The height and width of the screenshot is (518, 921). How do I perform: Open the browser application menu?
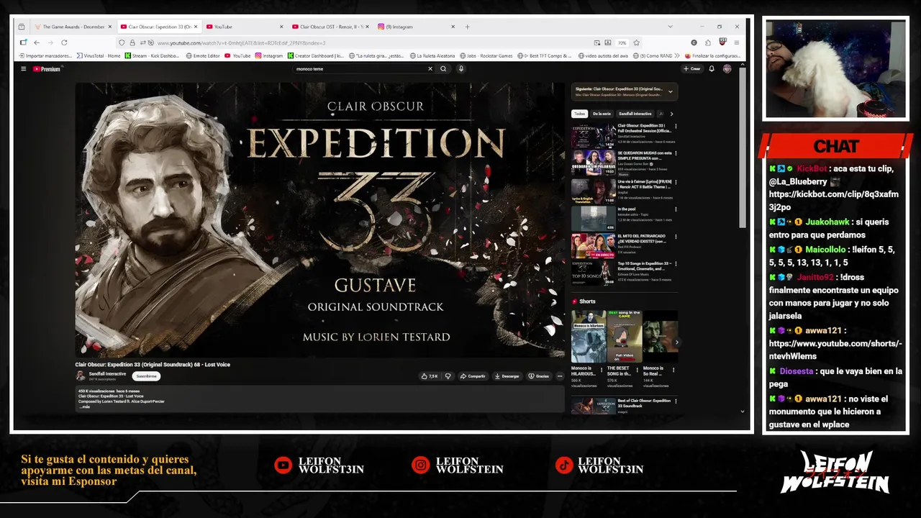click(x=737, y=42)
